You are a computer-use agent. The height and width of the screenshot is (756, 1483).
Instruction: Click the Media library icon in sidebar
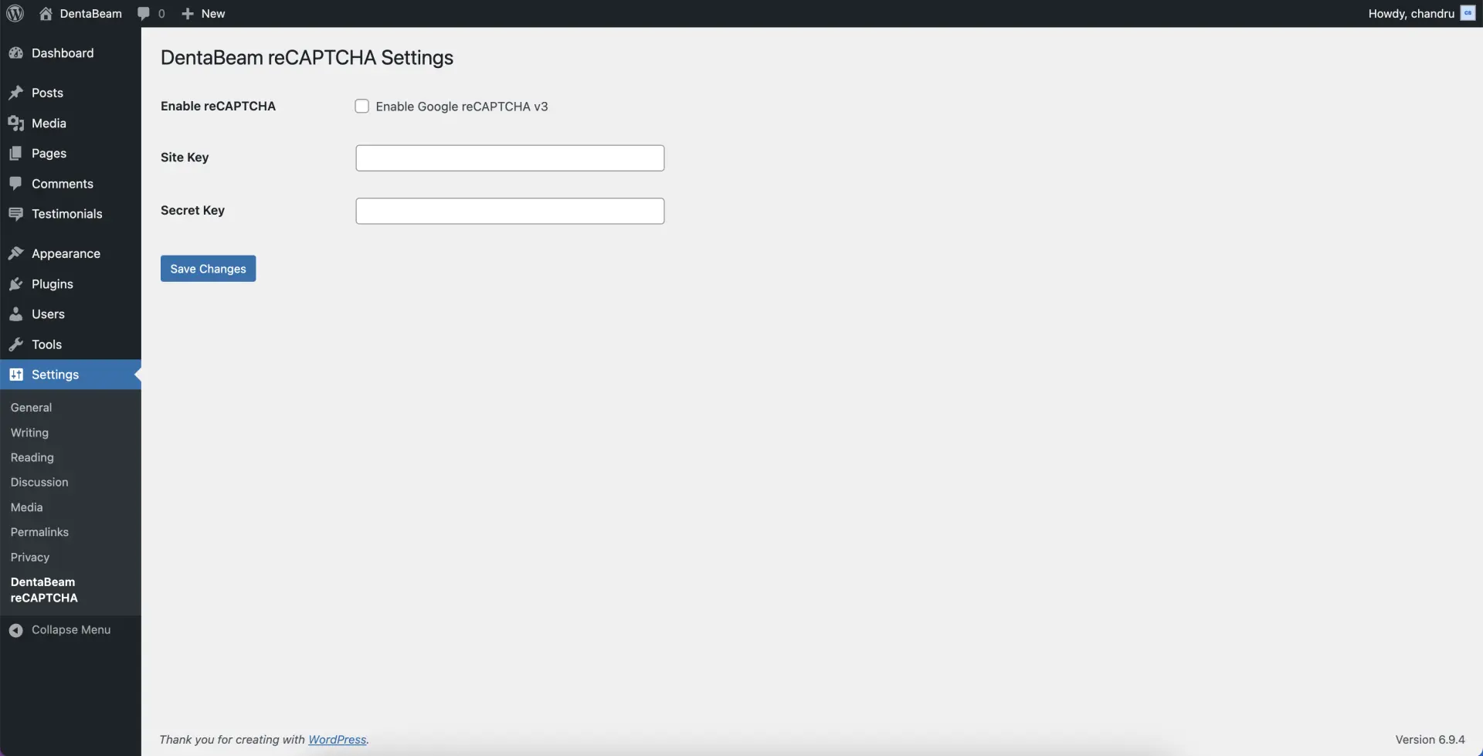pos(15,123)
